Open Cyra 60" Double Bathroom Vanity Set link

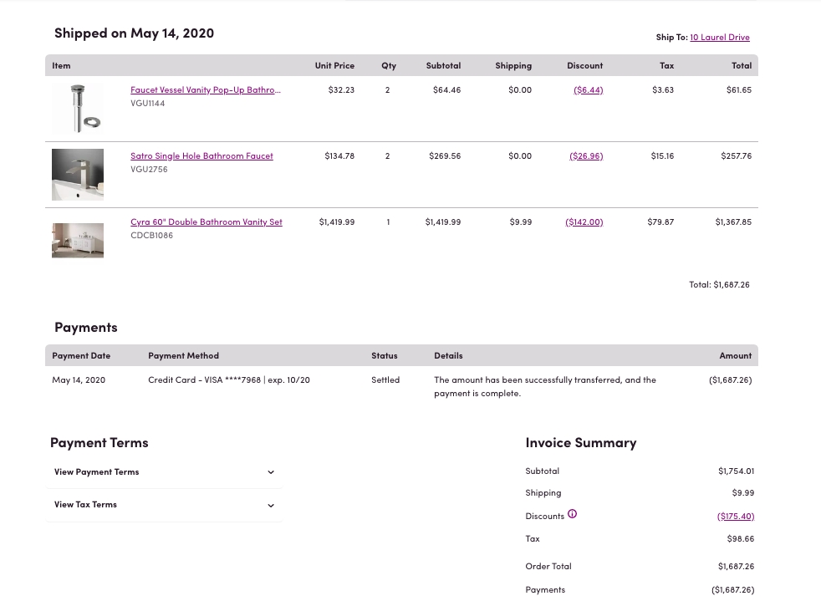tap(207, 222)
